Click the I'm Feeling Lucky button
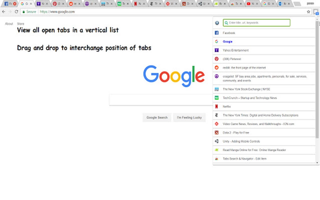The image size is (320, 200). point(189,118)
